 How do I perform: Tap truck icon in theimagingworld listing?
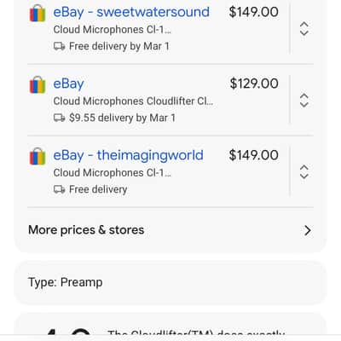[x=59, y=189]
